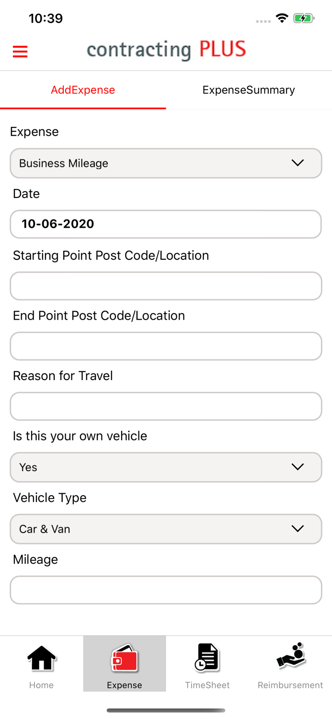Open the Reimbursement hand coin icon
This screenshot has height=719, width=332.
[x=290, y=656]
